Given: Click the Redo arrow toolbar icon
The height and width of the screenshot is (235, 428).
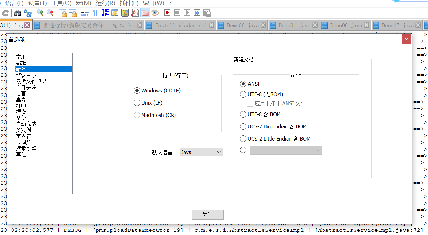Looking at the screenshot, I should (5, 13).
